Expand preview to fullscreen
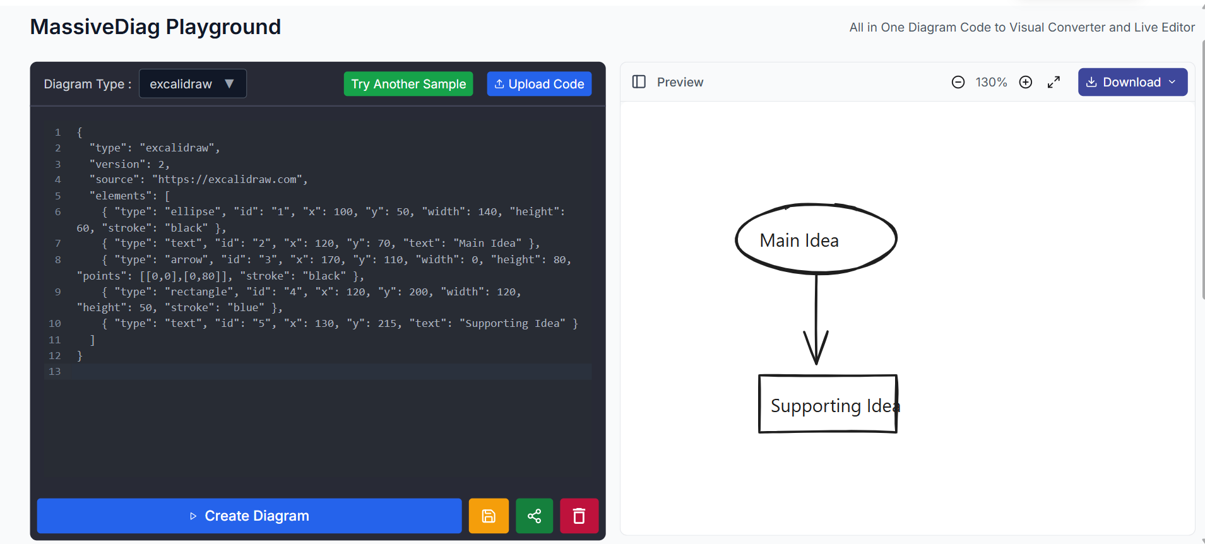Screen dimensions: 1205x544 point(1054,82)
